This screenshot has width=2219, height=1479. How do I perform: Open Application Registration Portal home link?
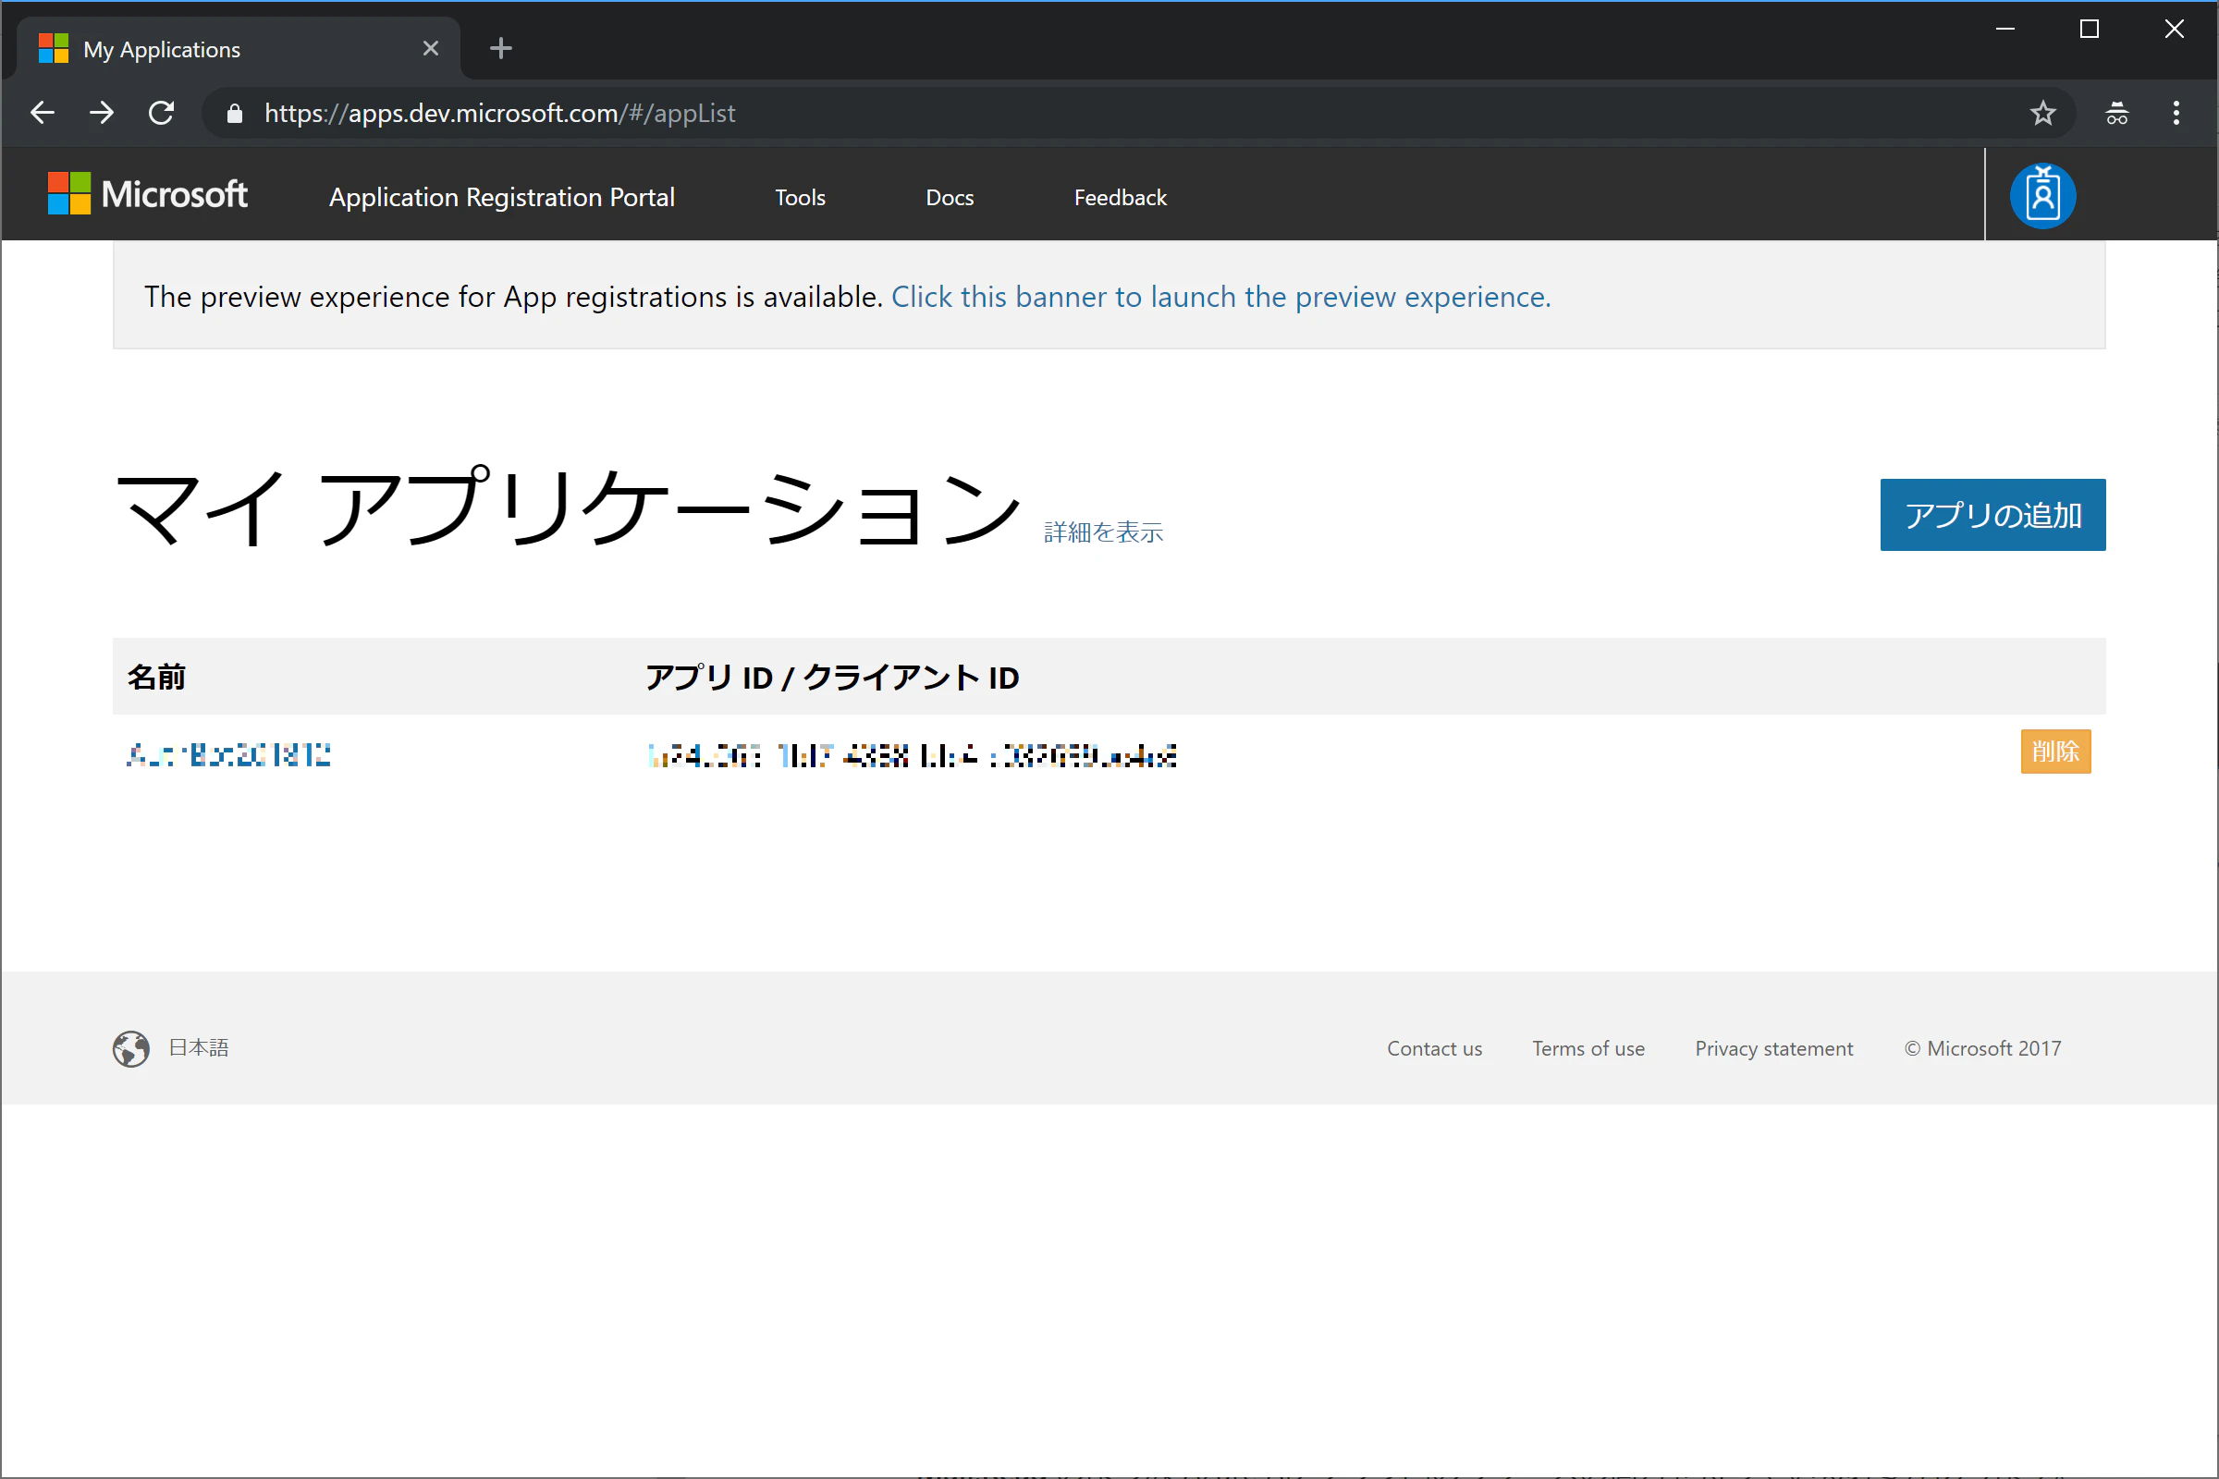[x=502, y=197]
